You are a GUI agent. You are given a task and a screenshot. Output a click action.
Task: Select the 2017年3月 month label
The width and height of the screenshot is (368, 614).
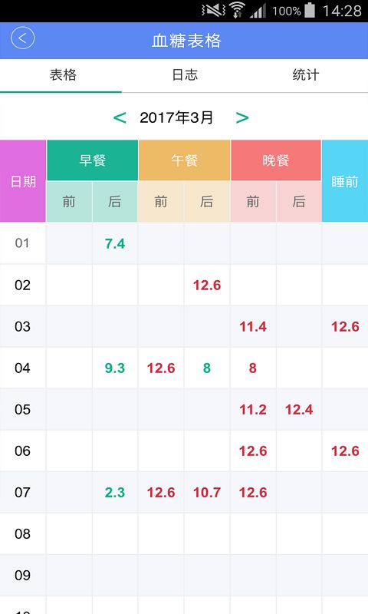176,117
